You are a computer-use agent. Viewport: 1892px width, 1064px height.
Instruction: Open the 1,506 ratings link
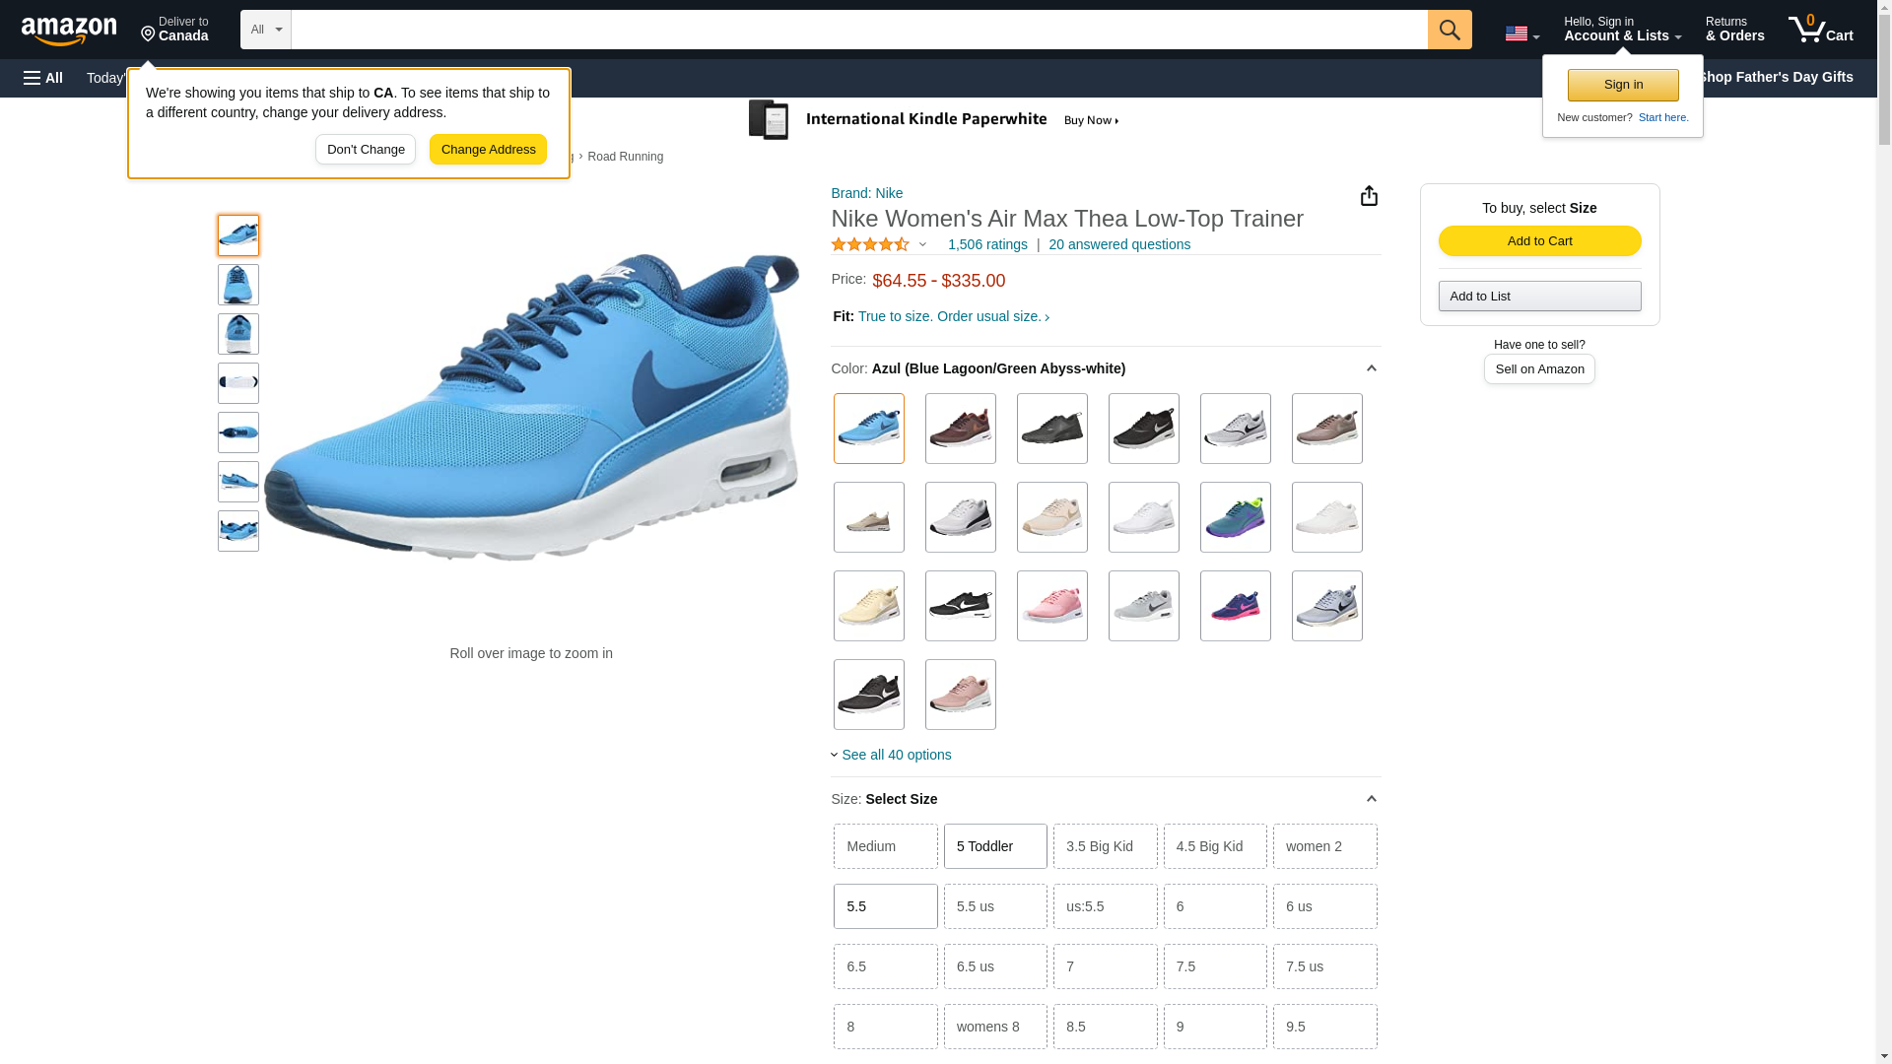coord(986,244)
